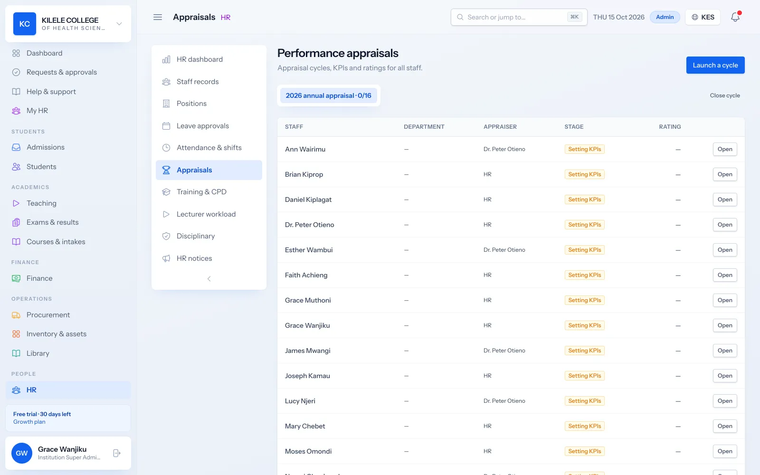The height and width of the screenshot is (475, 760).
Task: Open Ann Wairimu's appraisal
Action: [725, 149]
